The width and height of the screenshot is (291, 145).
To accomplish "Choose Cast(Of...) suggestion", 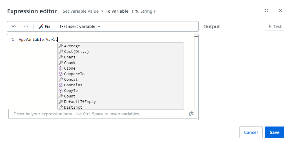I will [76, 52].
